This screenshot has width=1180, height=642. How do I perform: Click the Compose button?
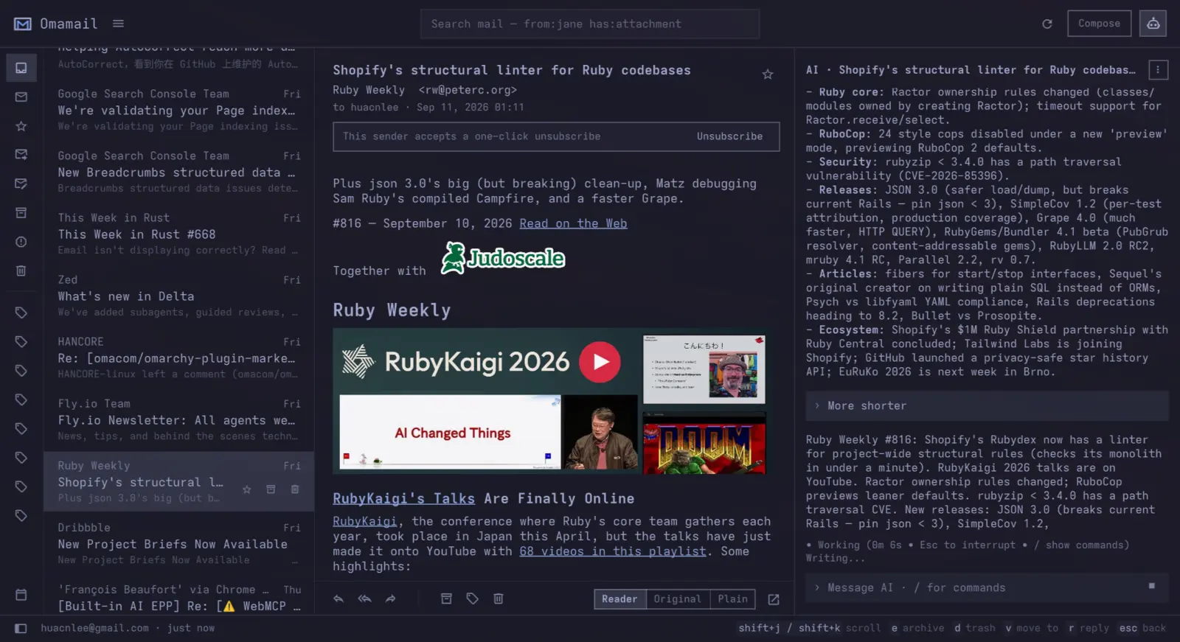point(1099,24)
